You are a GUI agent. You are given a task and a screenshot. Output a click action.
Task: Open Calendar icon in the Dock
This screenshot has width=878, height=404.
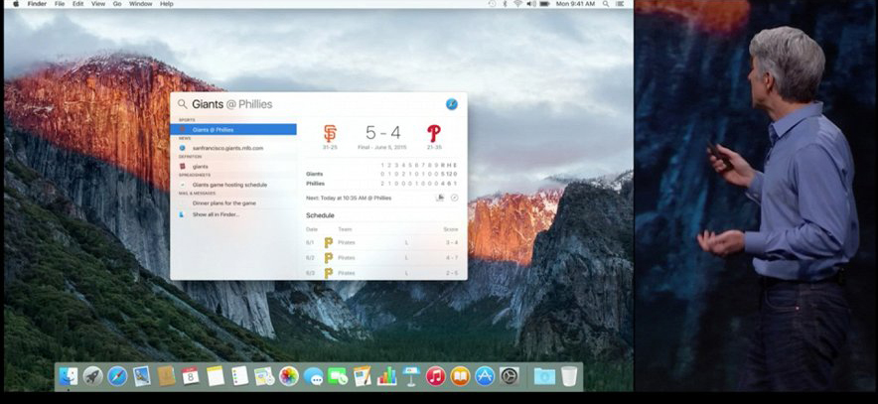tap(191, 376)
